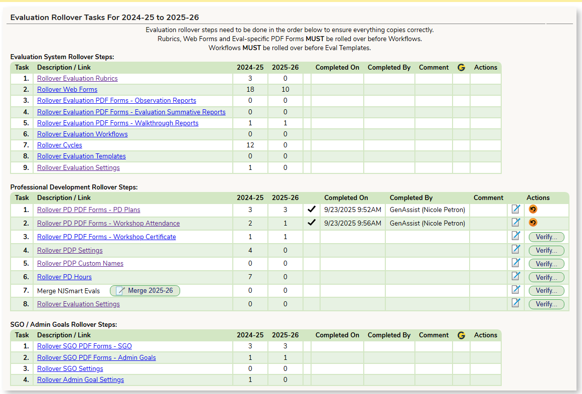Click edit icon in Merge NJSmart Evals row

click(516, 289)
